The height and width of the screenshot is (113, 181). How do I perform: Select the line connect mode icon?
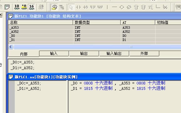point(158,7)
